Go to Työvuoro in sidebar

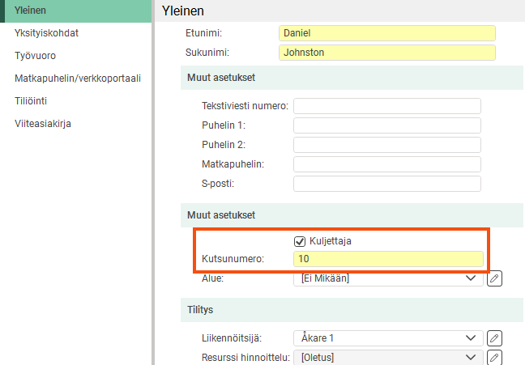(35, 56)
